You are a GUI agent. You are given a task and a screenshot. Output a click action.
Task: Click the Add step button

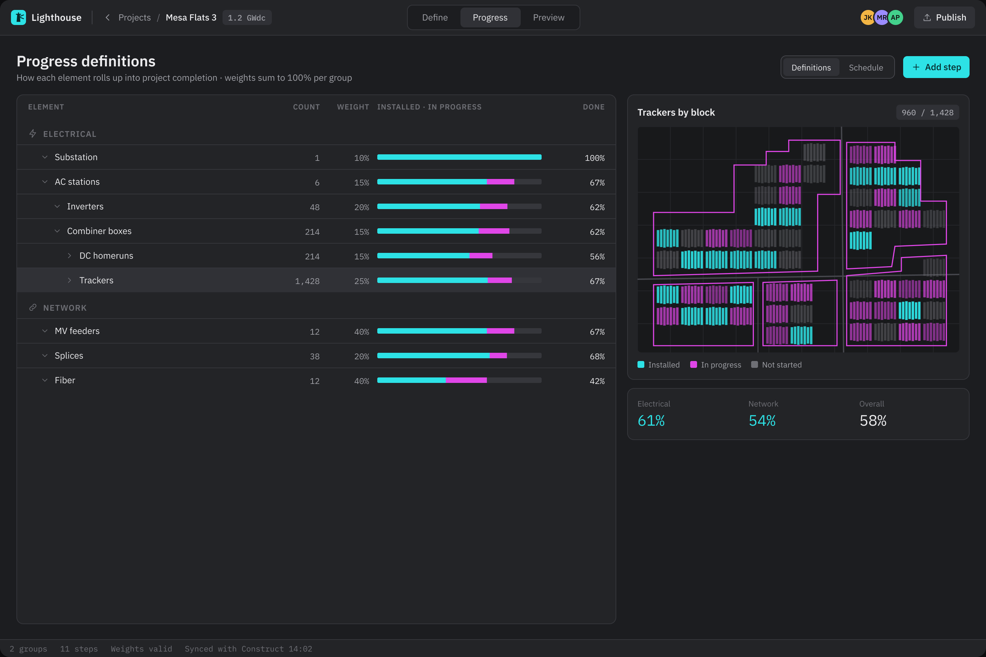pos(936,67)
